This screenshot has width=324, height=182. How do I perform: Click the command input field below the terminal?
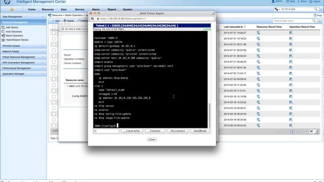tap(106, 131)
